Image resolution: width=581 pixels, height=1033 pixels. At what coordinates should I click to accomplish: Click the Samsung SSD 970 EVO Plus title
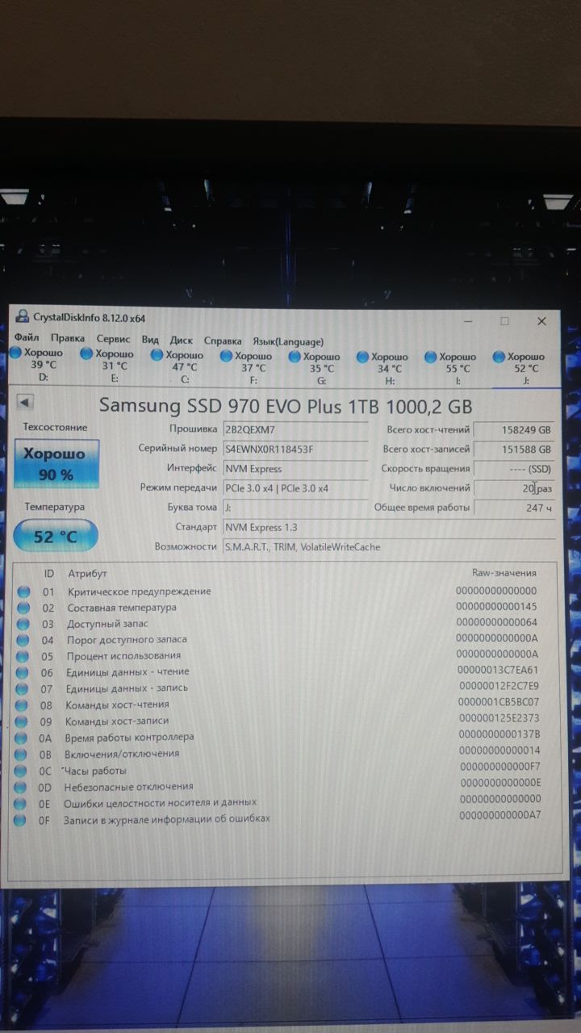tap(285, 405)
